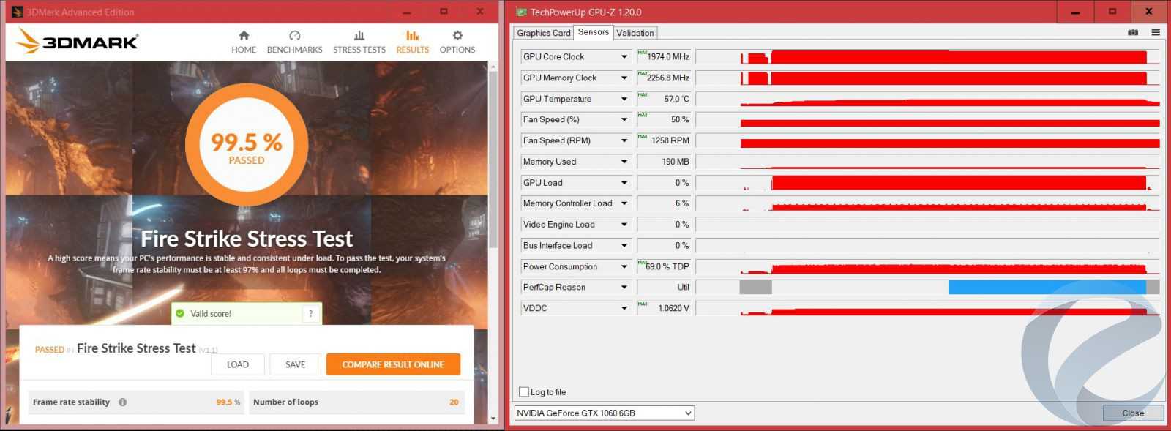Open the NVIDIA GeForce GTX 1060 selector
Screen dimensions: 1171x431
coord(604,413)
